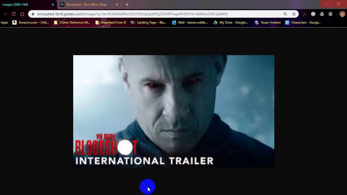
Task: Open a new browser tab
Action: (x=127, y=5)
